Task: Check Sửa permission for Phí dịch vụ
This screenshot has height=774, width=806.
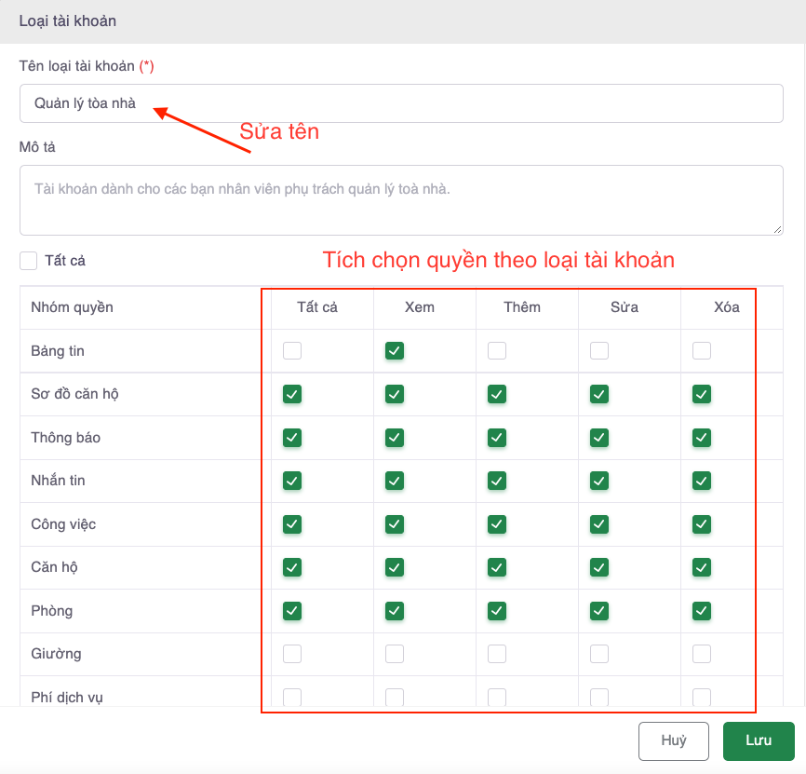Action: tap(599, 697)
